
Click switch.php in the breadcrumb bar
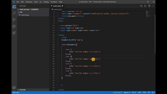click(x=58, y=9)
